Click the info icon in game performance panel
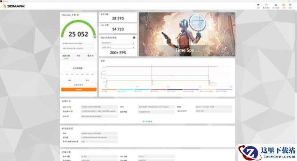The image size is (297, 161). click(x=134, y=37)
